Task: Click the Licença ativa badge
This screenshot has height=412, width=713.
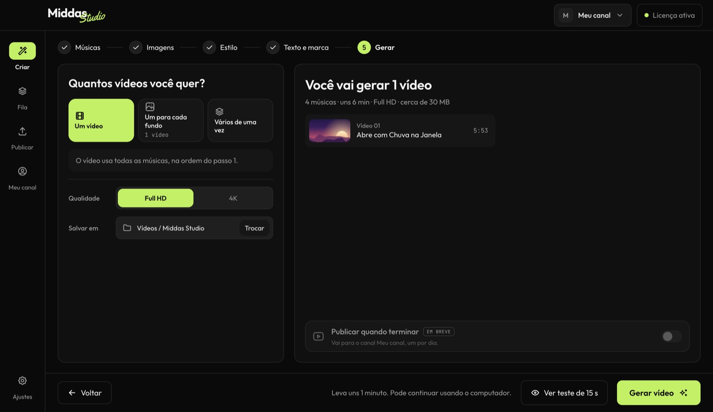Action: click(669, 15)
